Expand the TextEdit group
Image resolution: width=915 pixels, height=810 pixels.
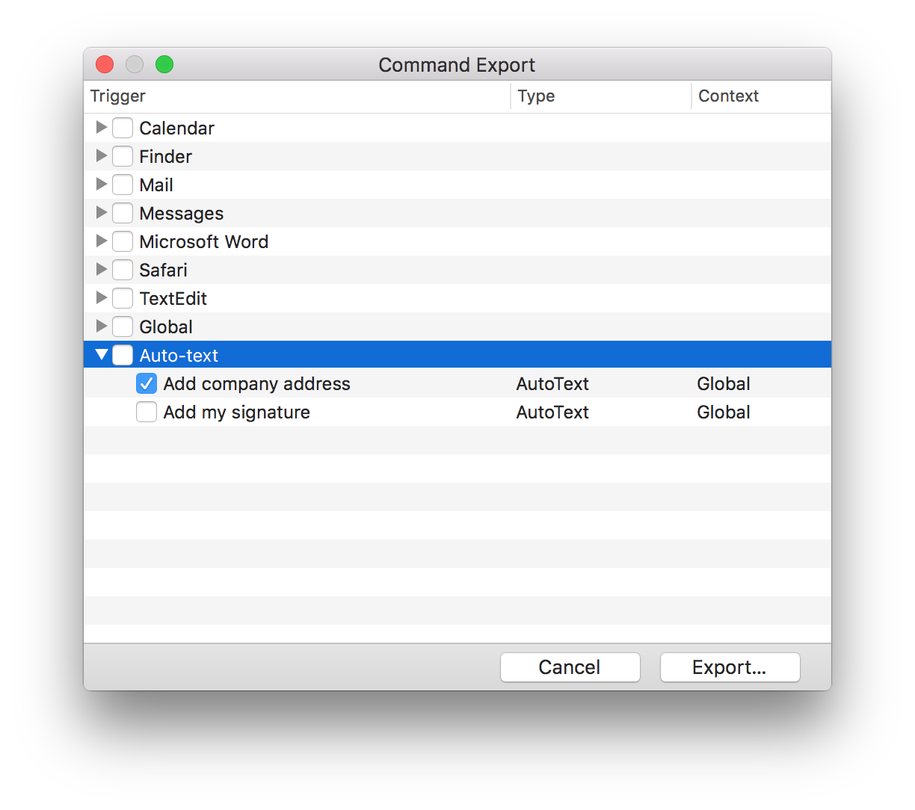[102, 298]
